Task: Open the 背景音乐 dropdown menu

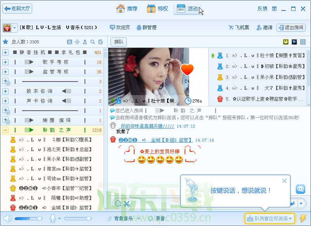Action: [x=138, y=218]
